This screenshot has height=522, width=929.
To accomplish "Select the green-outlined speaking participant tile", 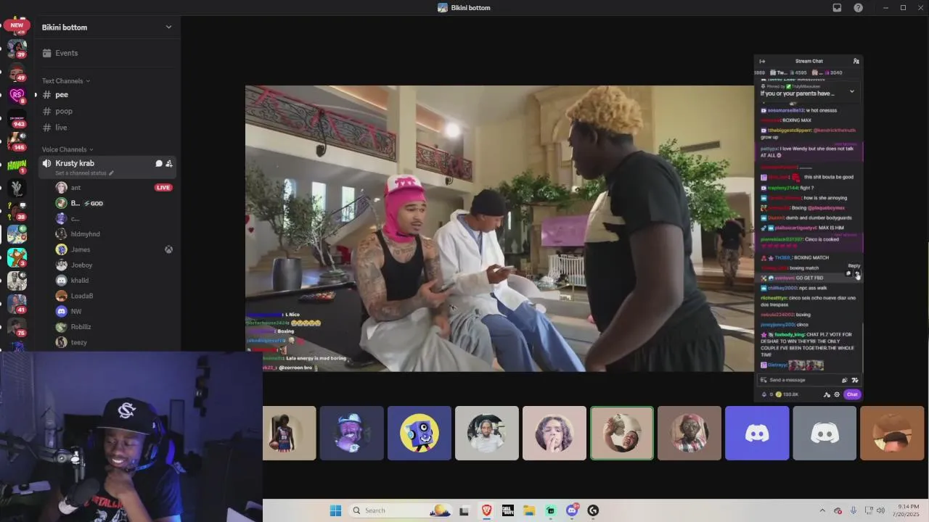I will (622, 433).
